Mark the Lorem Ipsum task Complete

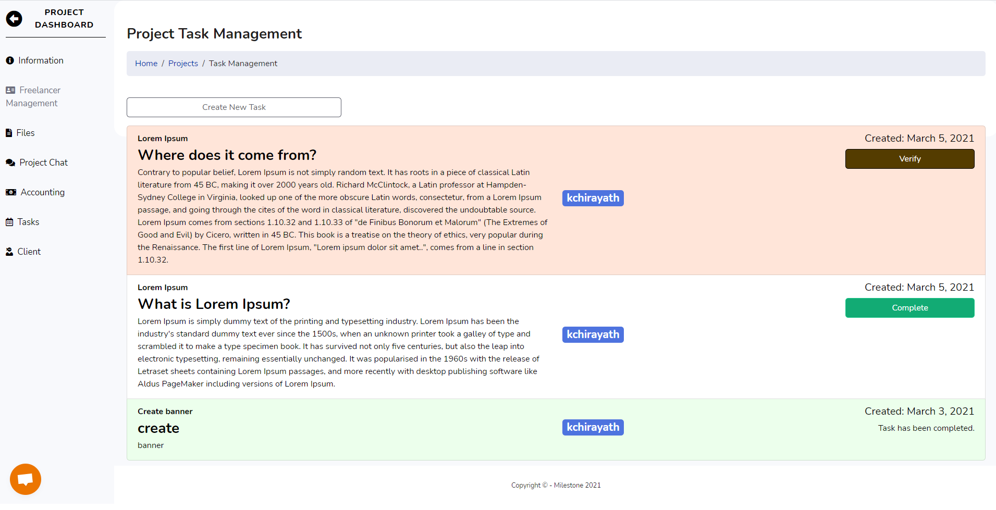point(909,308)
